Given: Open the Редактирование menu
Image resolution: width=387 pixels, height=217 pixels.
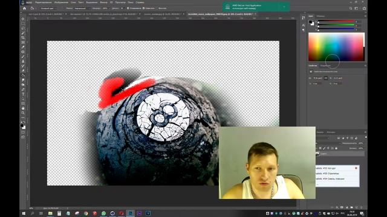Looking at the screenshot, I should tap(43, 2).
